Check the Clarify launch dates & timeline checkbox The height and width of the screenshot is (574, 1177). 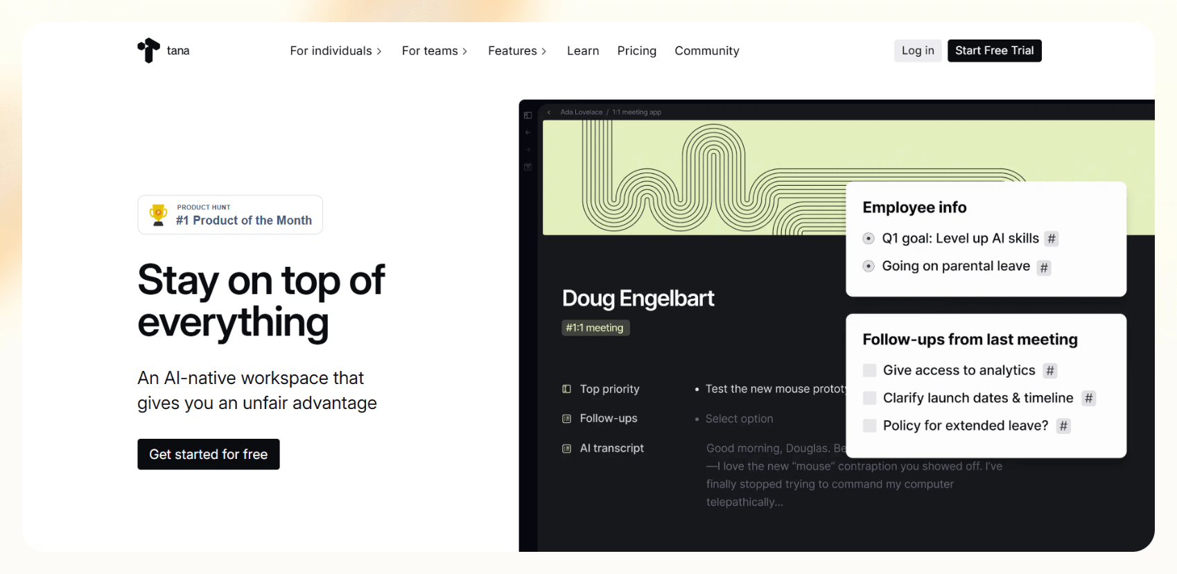[x=869, y=398]
